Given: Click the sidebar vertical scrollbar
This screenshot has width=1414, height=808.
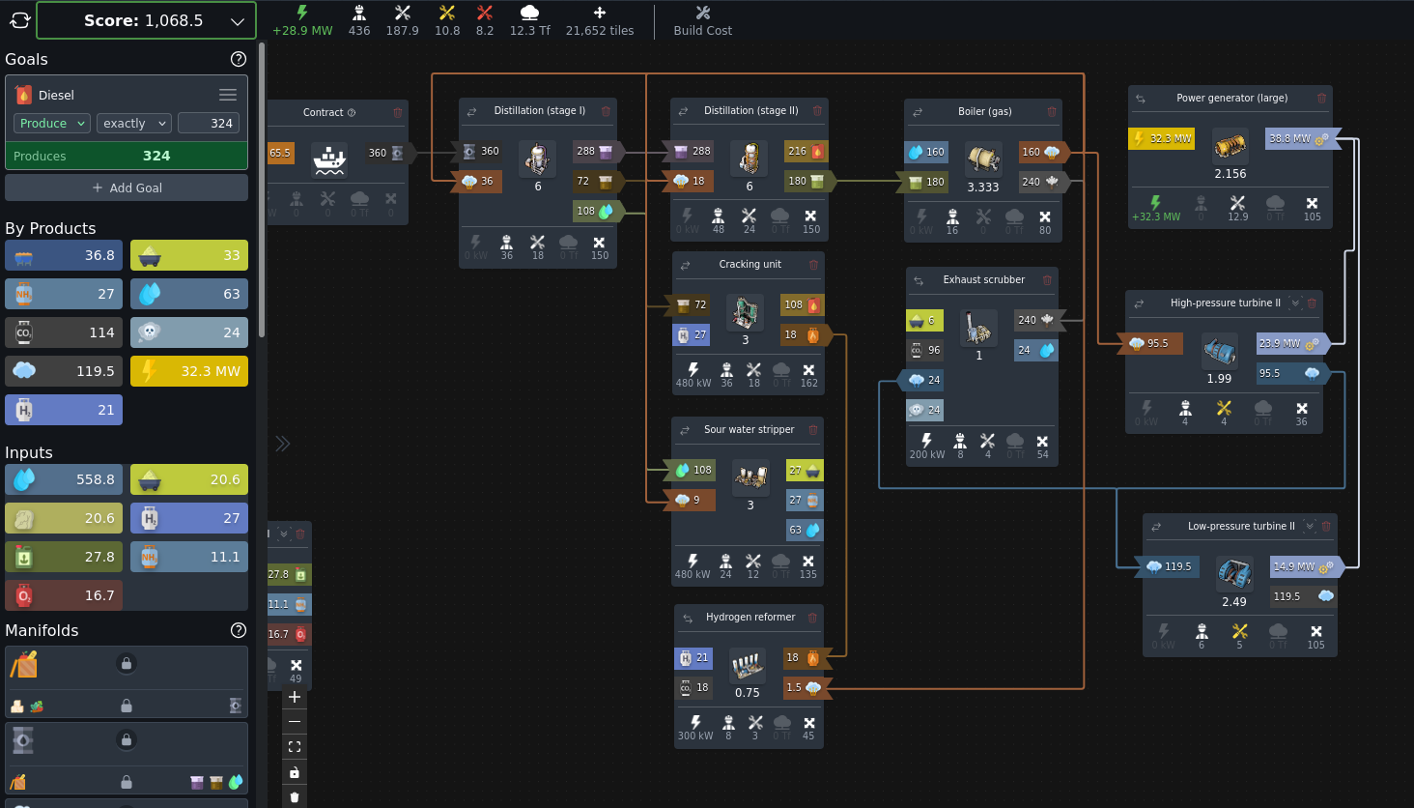Looking at the screenshot, I should (261, 188).
